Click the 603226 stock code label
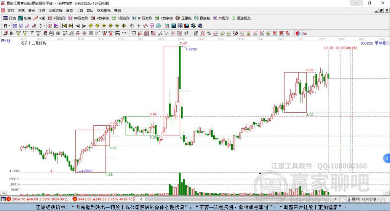The width and height of the screenshot is (390, 211). pyautogui.click(x=367, y=43)
